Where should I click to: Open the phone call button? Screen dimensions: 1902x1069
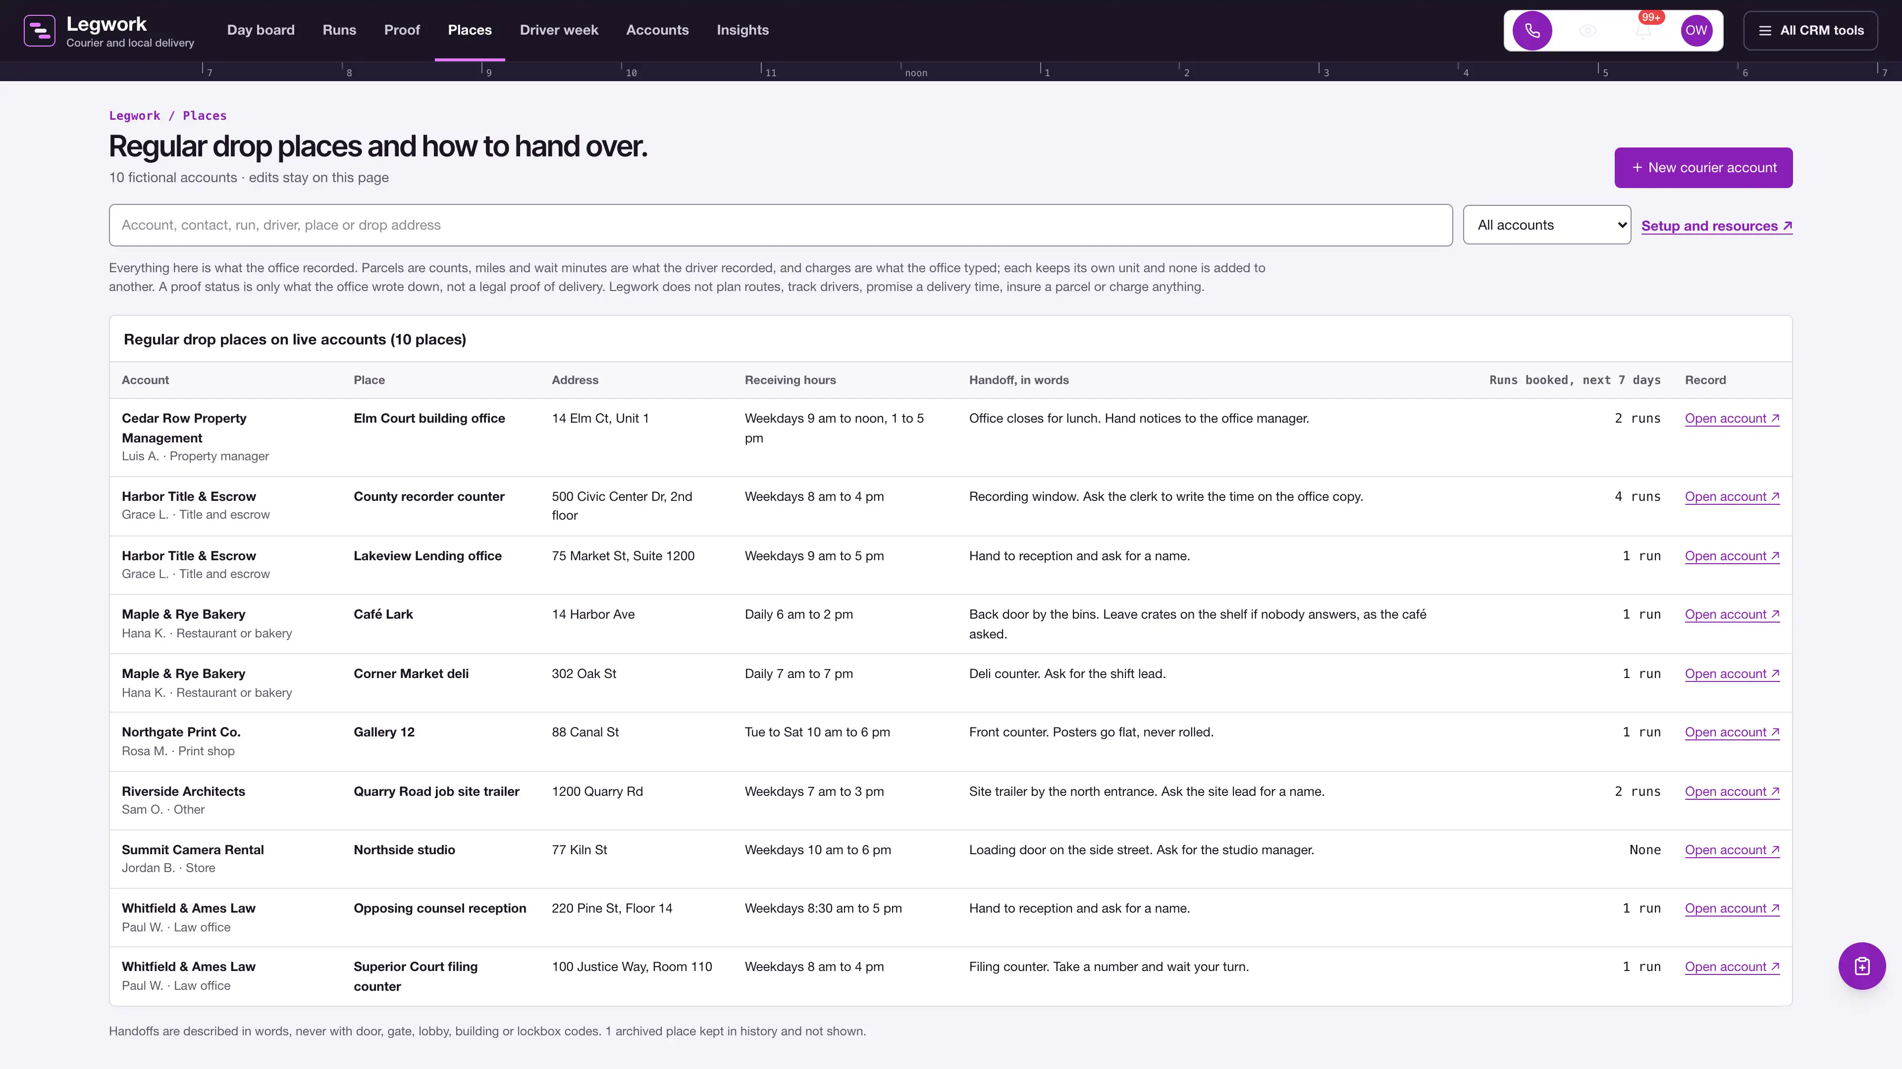[x=1532, y=30]
